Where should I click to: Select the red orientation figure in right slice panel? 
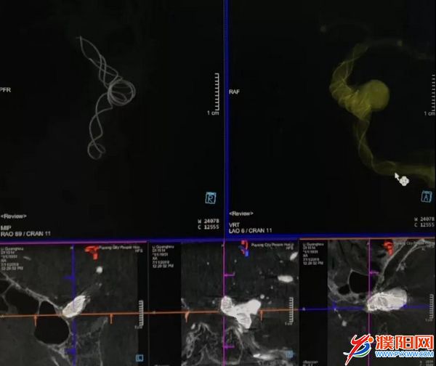[388, 248]
